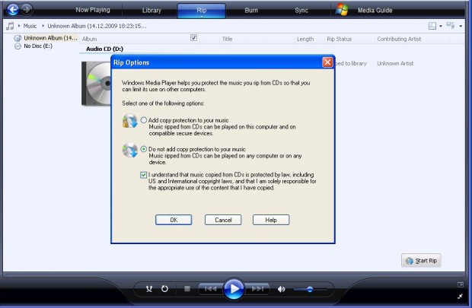
Task: Click the No Disc (E:) drive icon
Action: [18, 46]
